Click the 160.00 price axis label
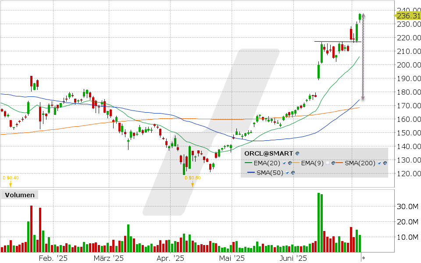The height and width of the screenshot is (263, 421). (x=409, y=119)
